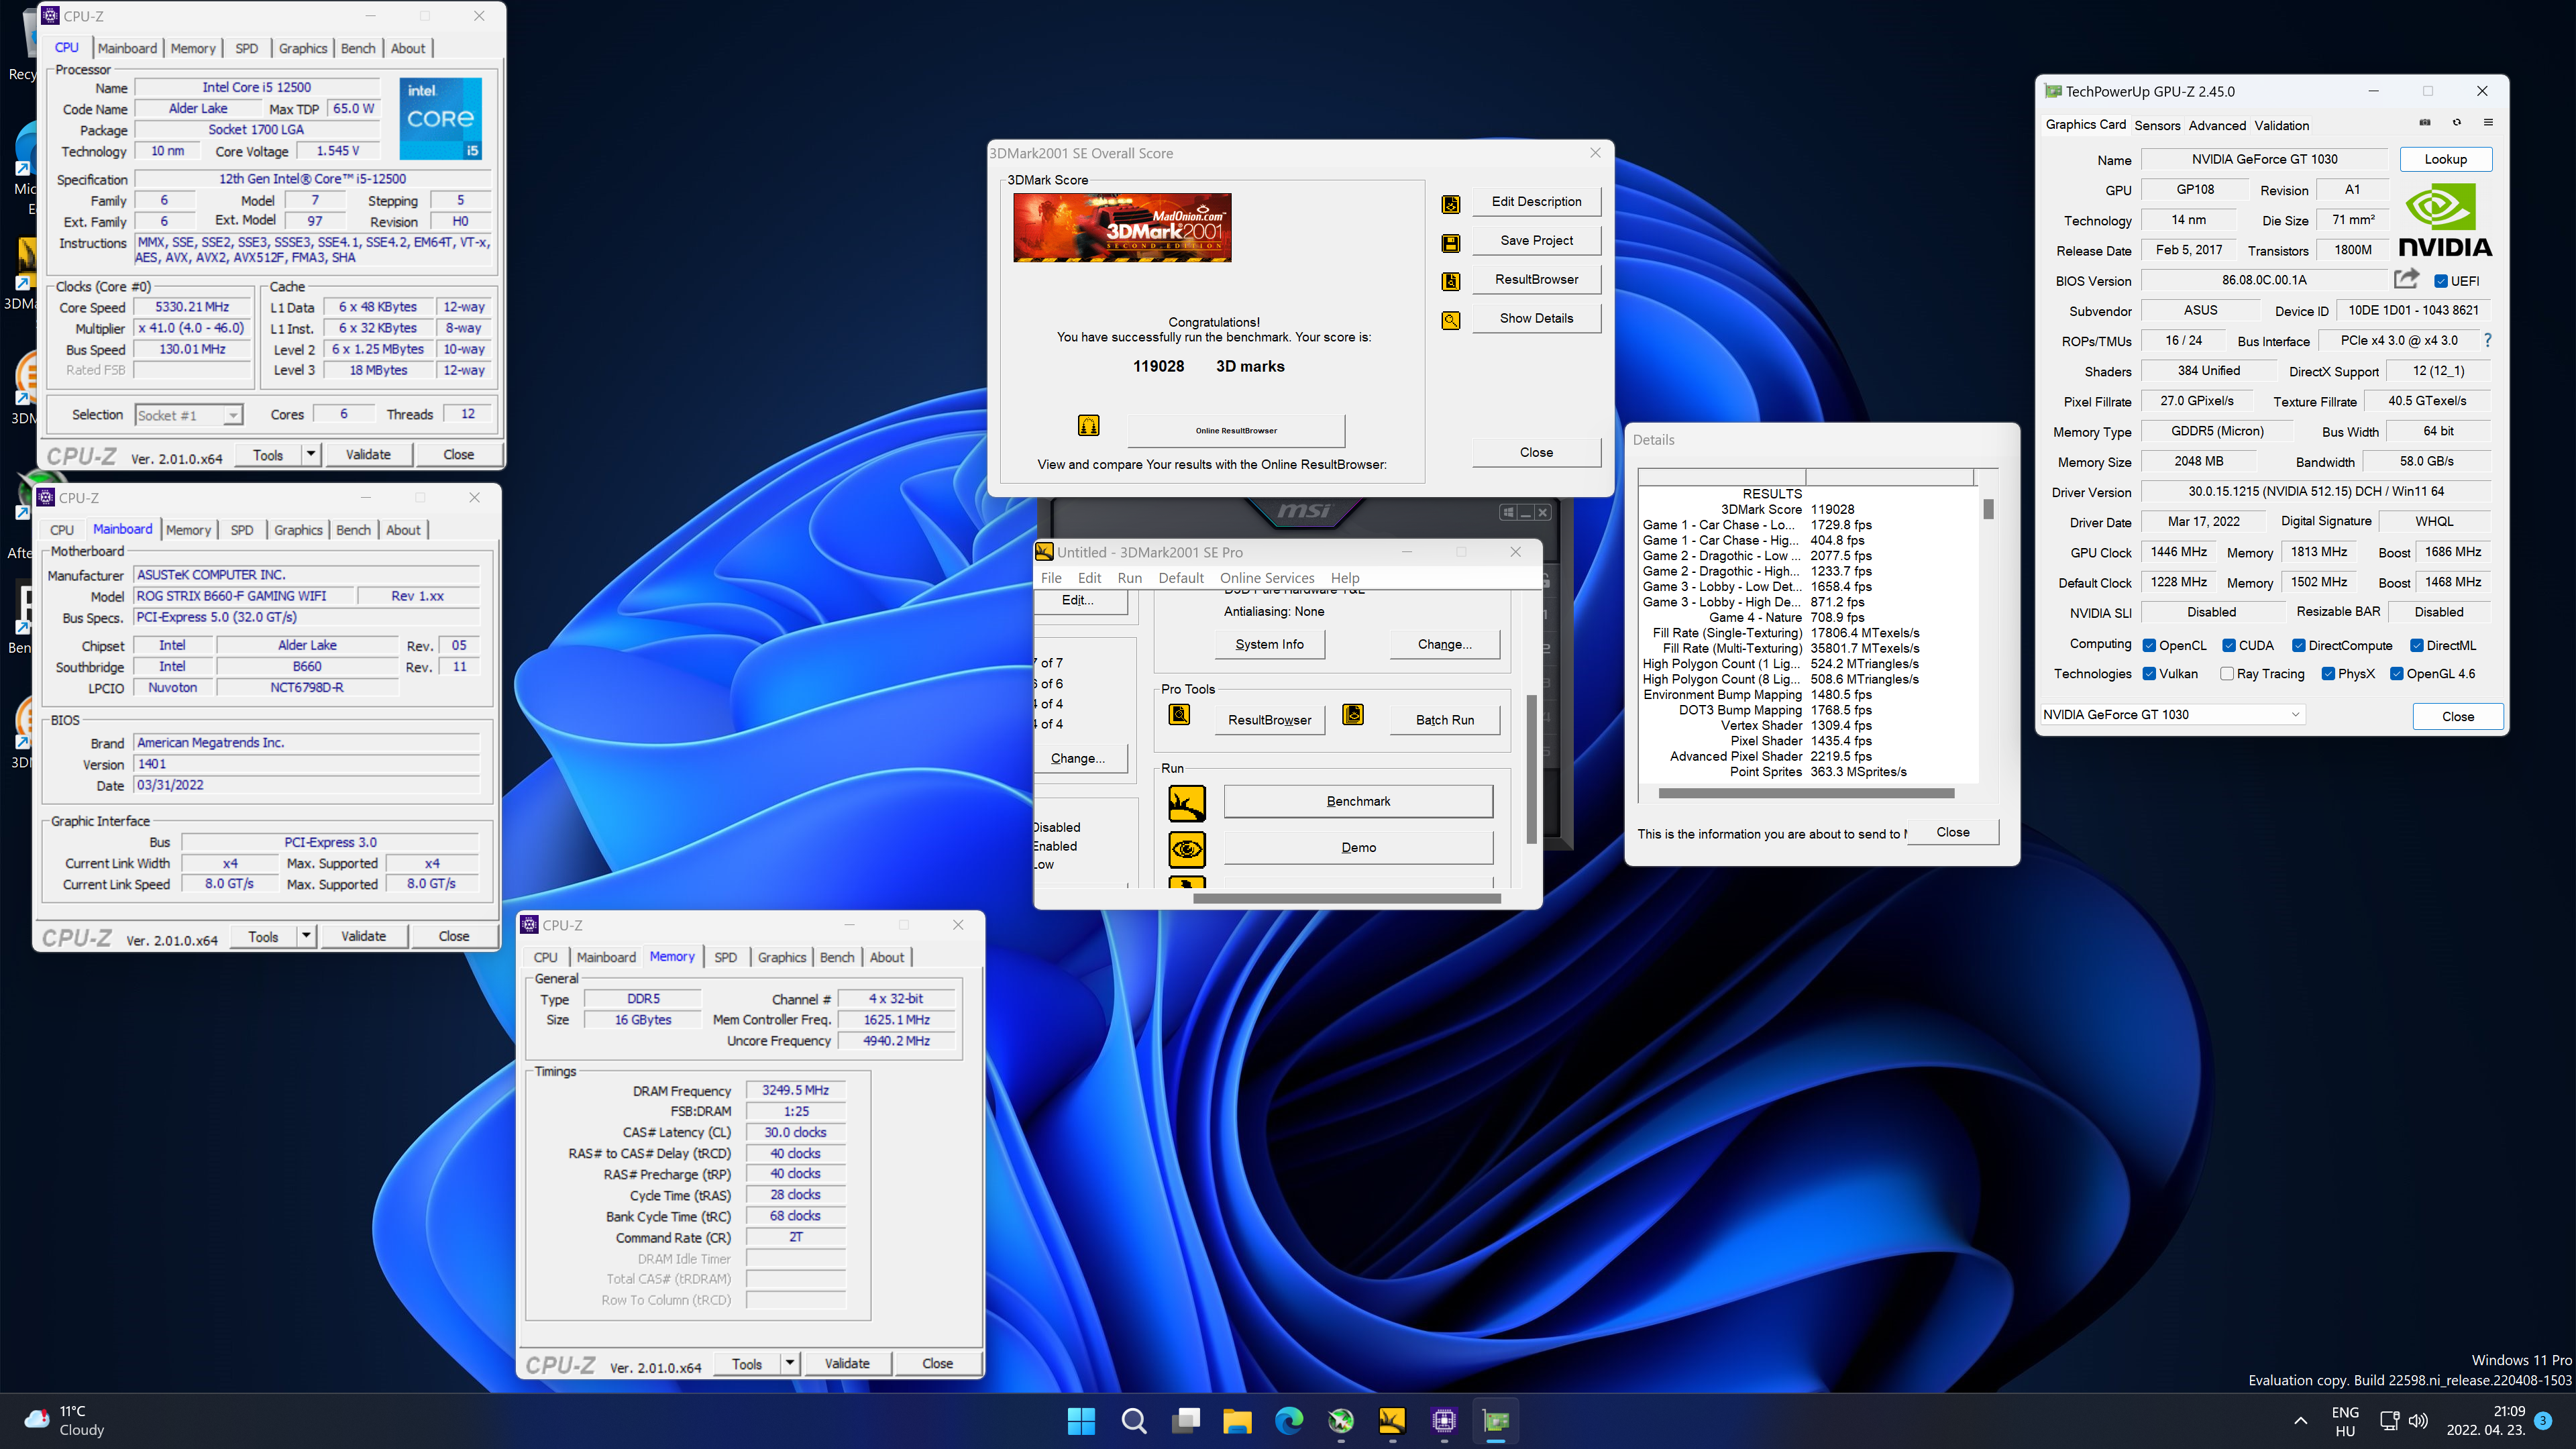Open the Tools dropdown arrow in the CPU-Z Mainboard window

click(x=306, y=936)
